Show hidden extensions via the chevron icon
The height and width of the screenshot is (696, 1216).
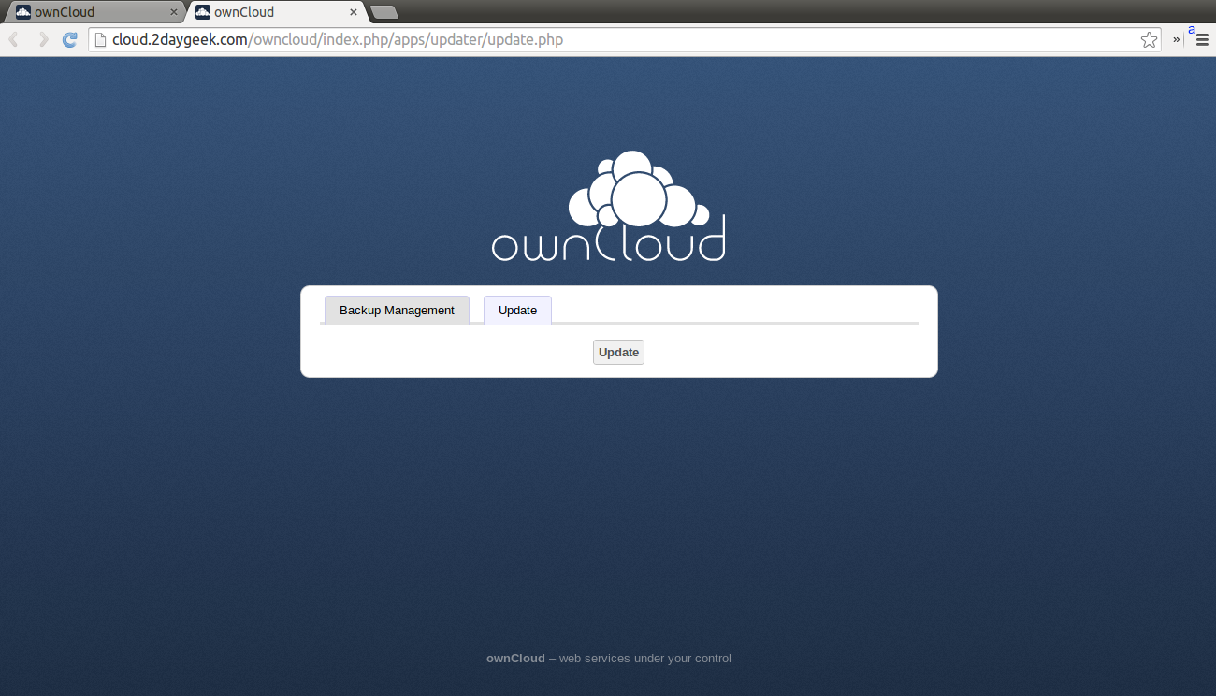1176,39
